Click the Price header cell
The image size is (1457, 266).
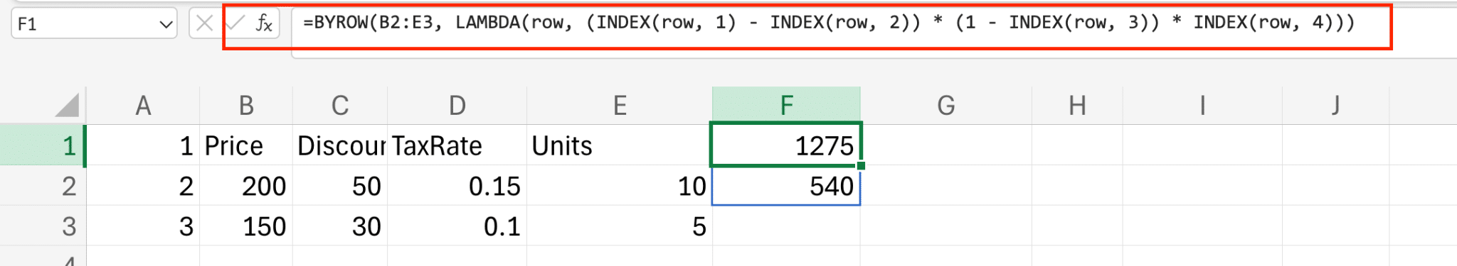click(x=246, y=145)
